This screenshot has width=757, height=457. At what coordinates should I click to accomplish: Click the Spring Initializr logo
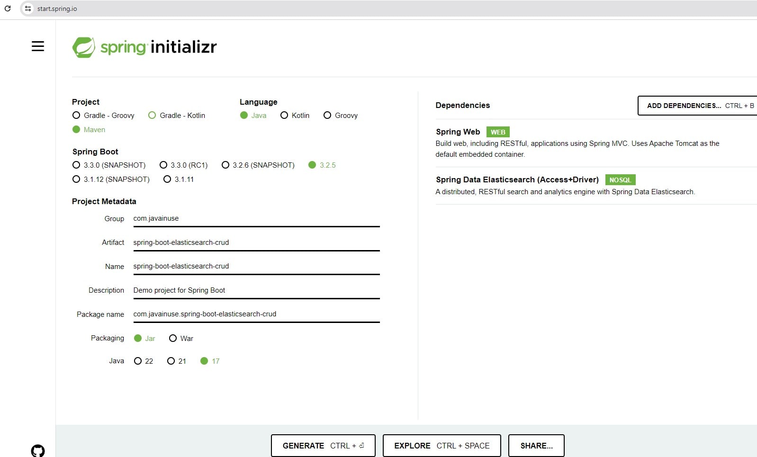pos(144,47)
